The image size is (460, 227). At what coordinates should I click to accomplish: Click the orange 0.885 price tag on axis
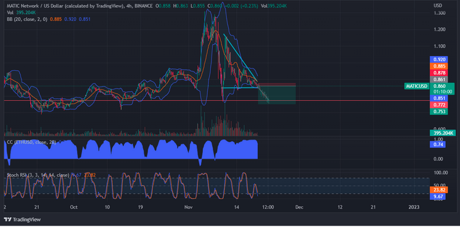click(x=438, y=66)
